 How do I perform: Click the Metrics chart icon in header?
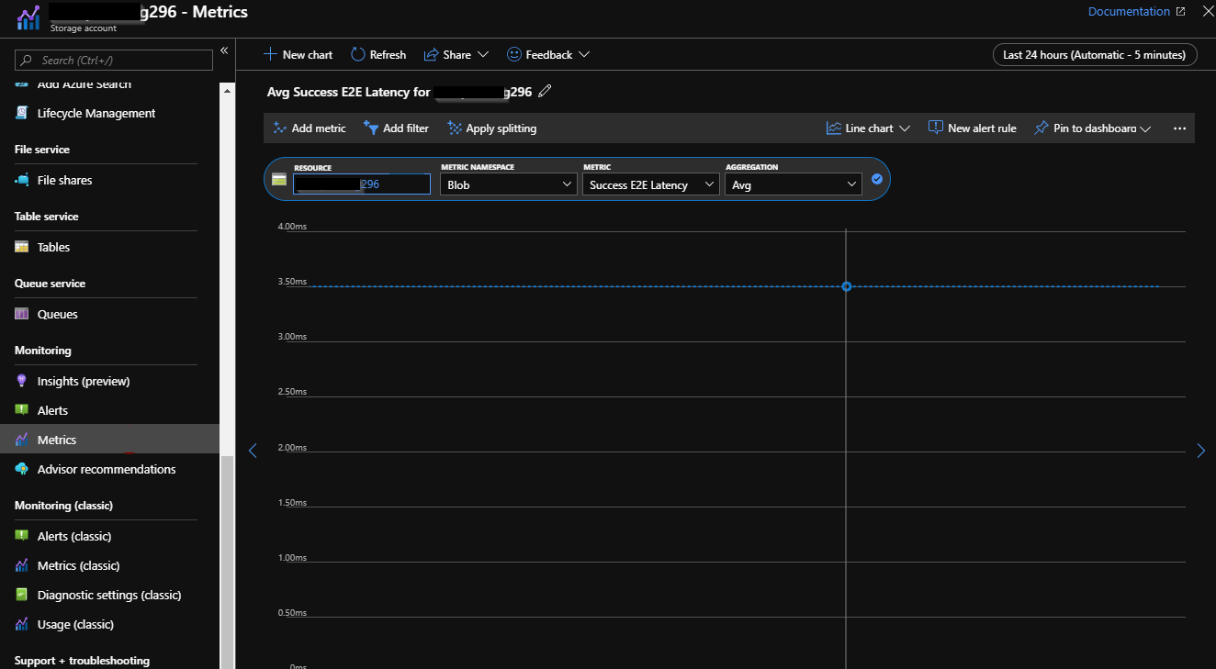[29, 17]
